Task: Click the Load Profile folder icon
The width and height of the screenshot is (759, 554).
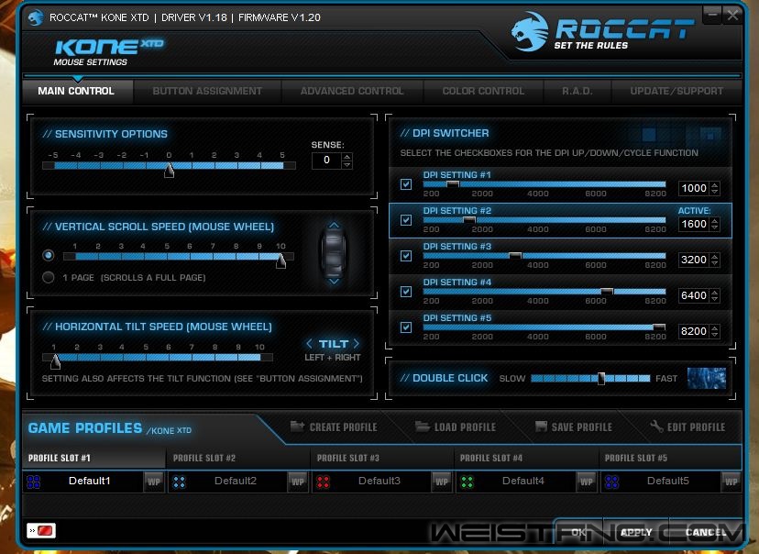Action: coord(422,427)
